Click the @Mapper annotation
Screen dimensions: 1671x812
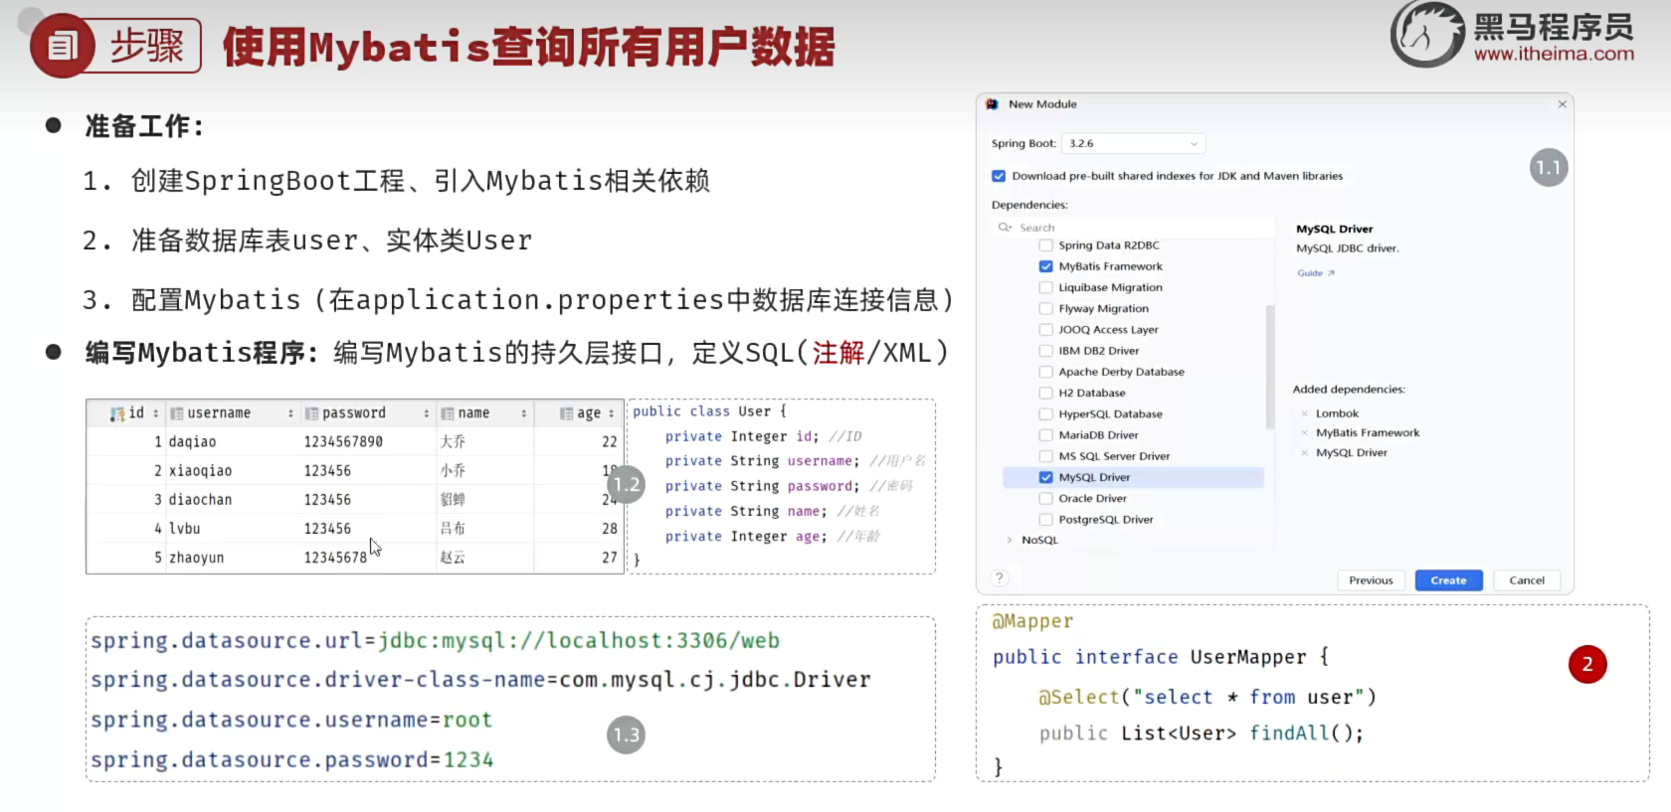point(1032,621)
